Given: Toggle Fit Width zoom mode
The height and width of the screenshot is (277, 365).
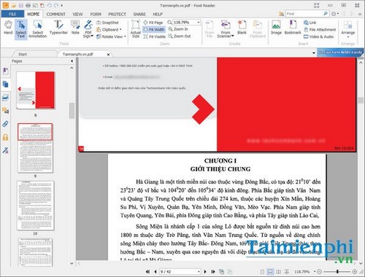Looking at the screenshot, I should coord(154,30).
